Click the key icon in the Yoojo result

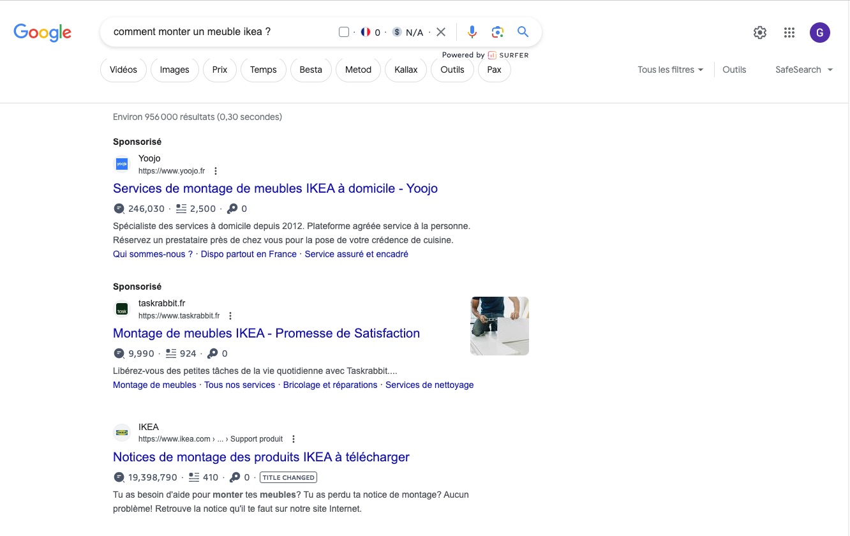coord(232,209)
